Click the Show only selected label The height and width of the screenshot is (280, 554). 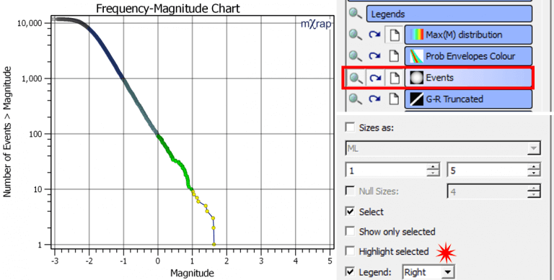[x=397, y=232]
